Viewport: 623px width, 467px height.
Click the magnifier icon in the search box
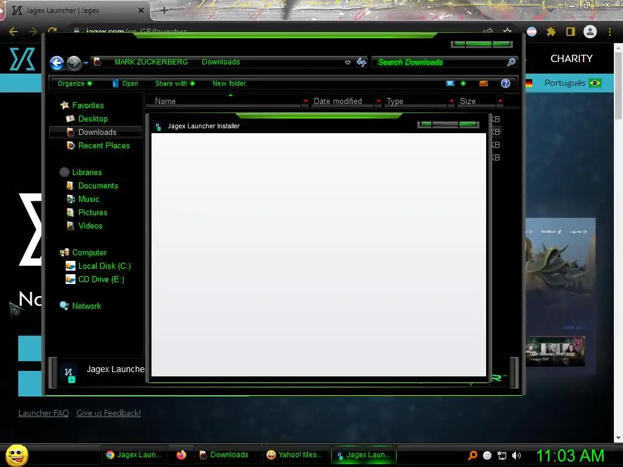tap(511, 62)
